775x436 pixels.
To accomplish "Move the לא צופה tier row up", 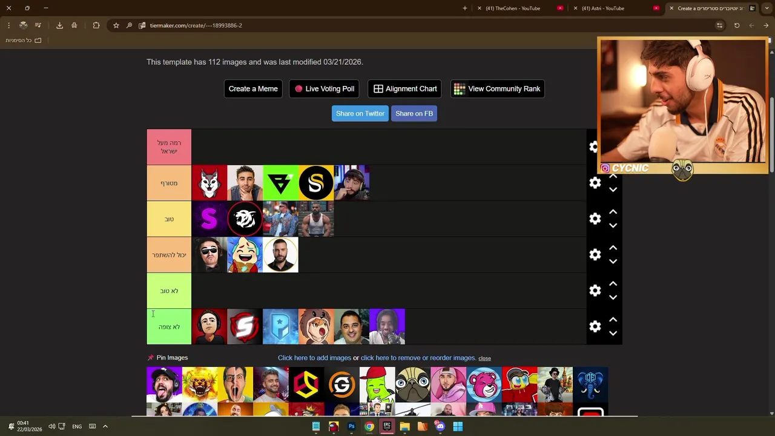I will 613,319.
